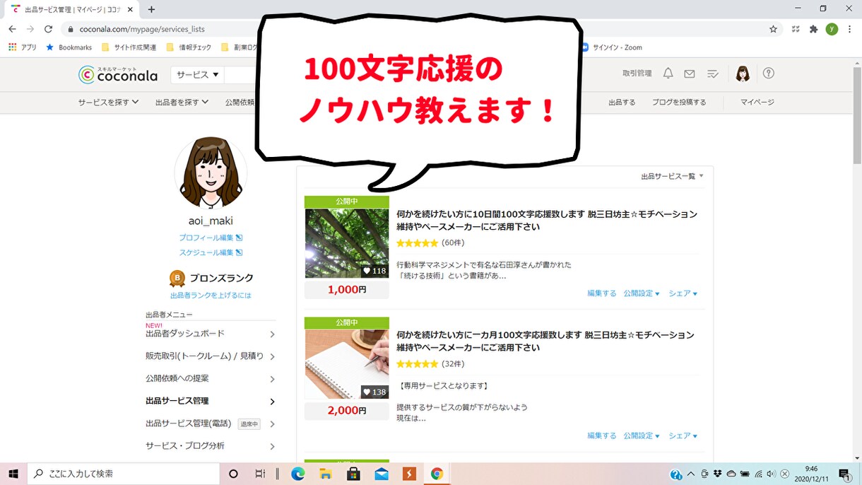Image resolution: width=862 pixels, height=485 pixels.
Task: Click プロフィール編集 link
Action: pos(211,238)
